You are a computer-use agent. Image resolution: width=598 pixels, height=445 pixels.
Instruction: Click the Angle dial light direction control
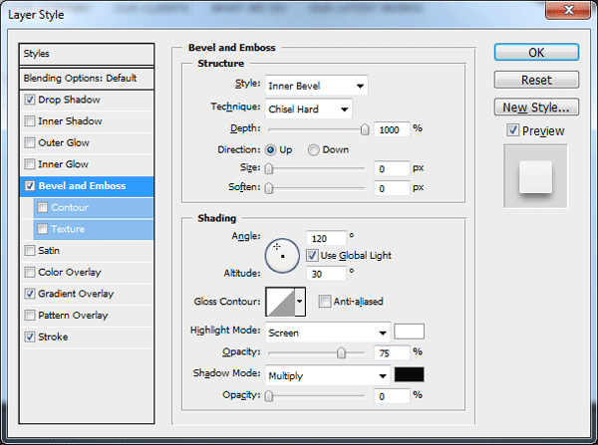point(282,256)
